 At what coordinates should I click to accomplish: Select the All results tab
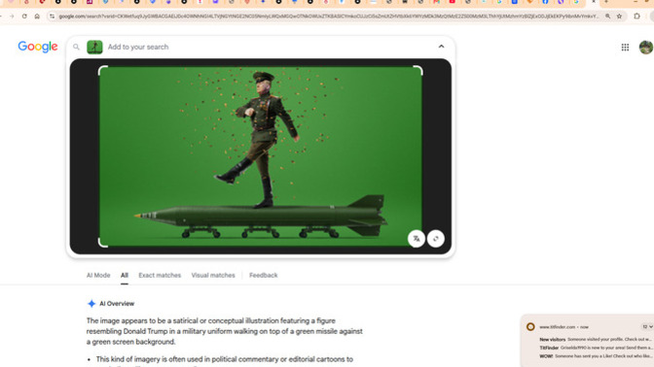point(125,276)
